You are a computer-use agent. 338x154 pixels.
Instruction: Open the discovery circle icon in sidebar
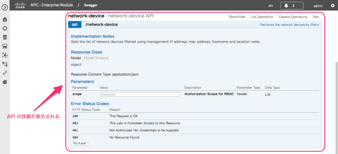click(5, 29)
